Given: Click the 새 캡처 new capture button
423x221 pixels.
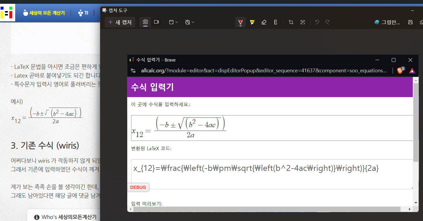Looking at the screenshot, I should (120, 22).
